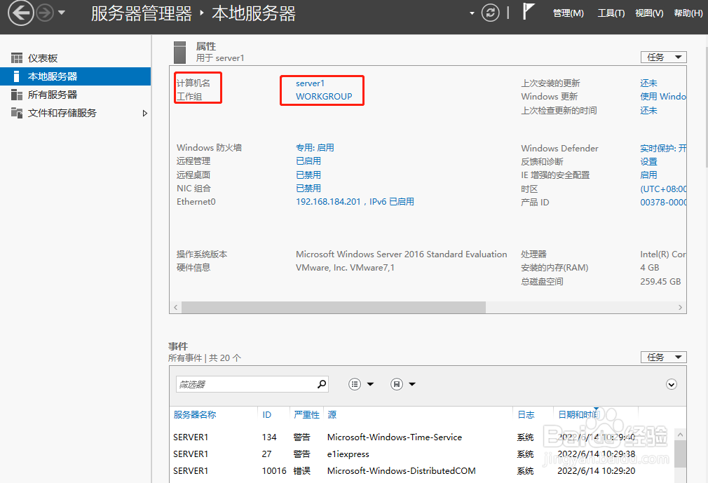Expand the 文件和存储服务 arrow

(x=145, y=114)
